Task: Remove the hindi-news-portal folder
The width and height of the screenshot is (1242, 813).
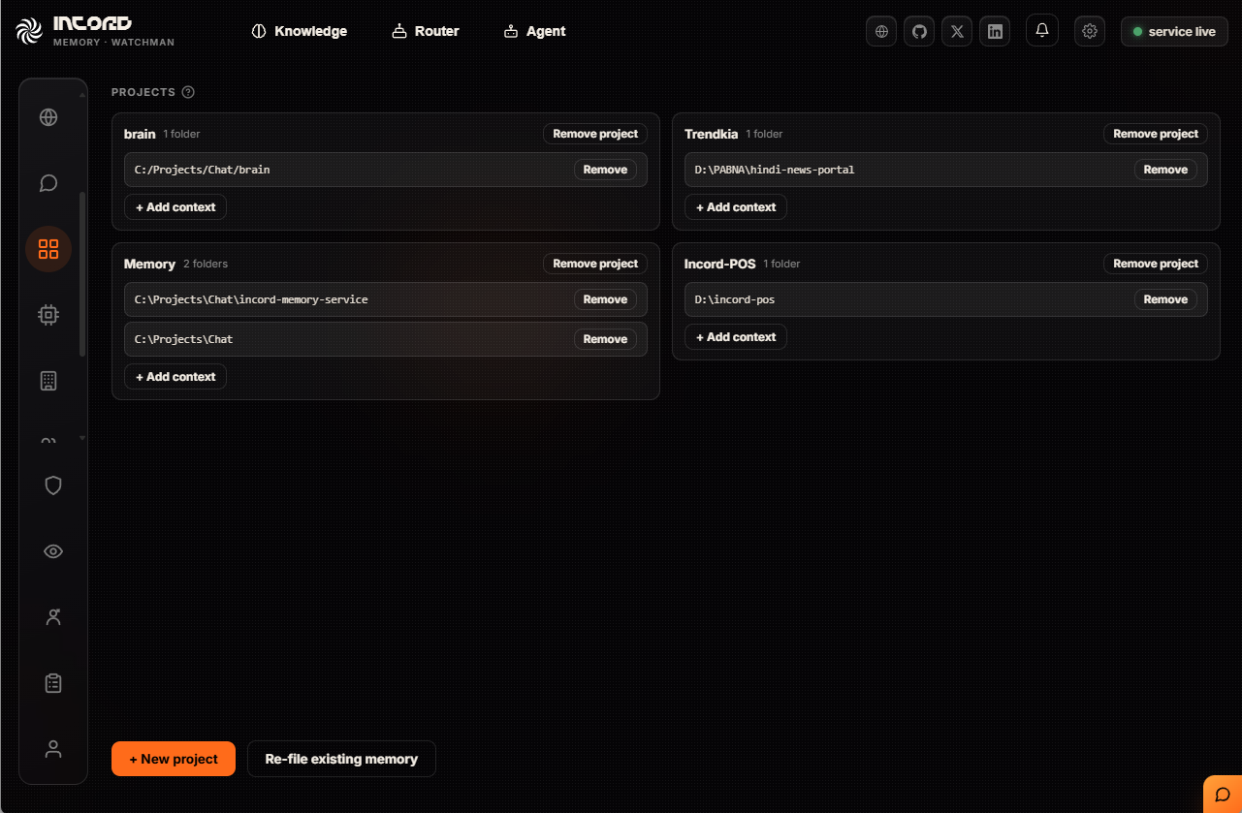Action: point(1165,170)
